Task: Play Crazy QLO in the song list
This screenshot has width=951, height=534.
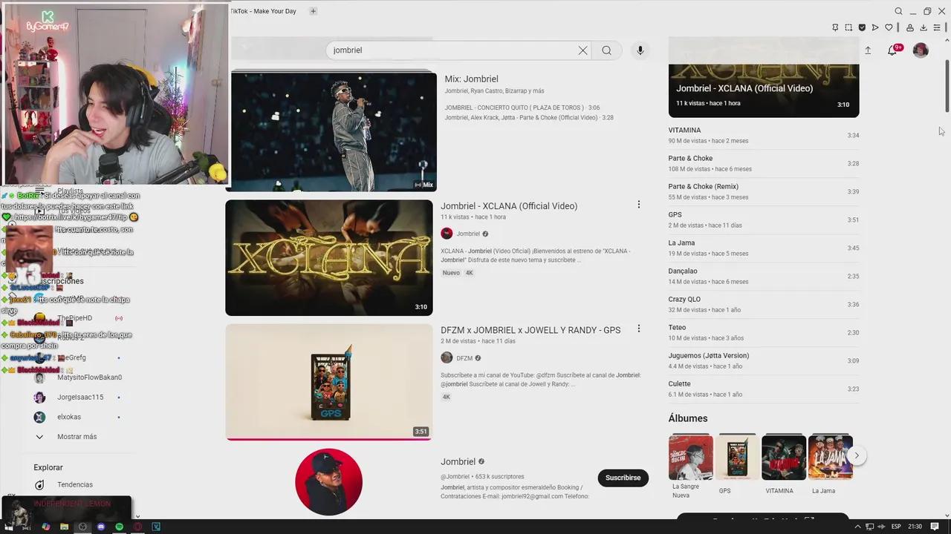Action: pyautogui.click(x=764, y=304)
